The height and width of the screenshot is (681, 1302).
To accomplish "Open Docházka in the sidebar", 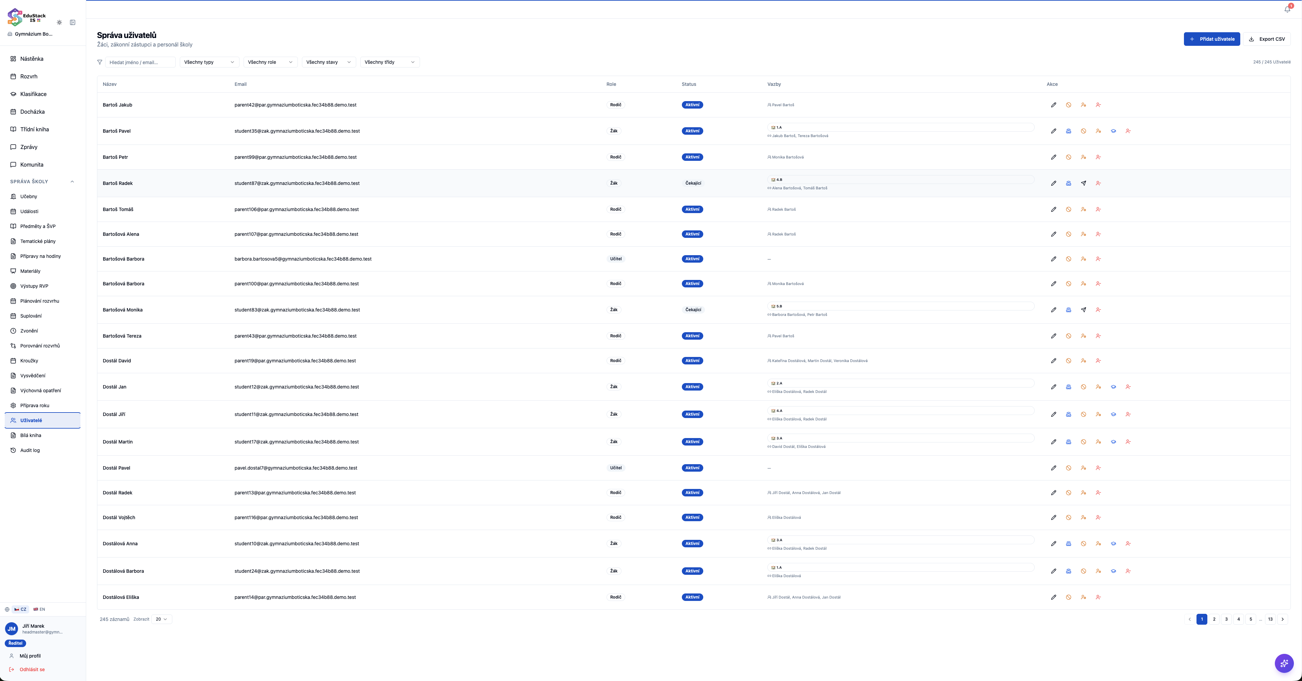I will coord(42,112).
